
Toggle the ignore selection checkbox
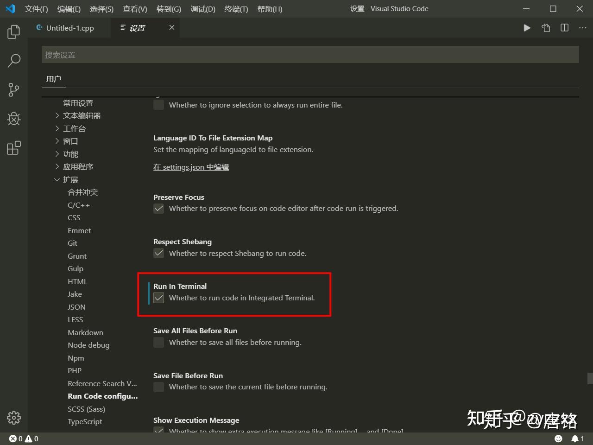[x=159, y=105]
